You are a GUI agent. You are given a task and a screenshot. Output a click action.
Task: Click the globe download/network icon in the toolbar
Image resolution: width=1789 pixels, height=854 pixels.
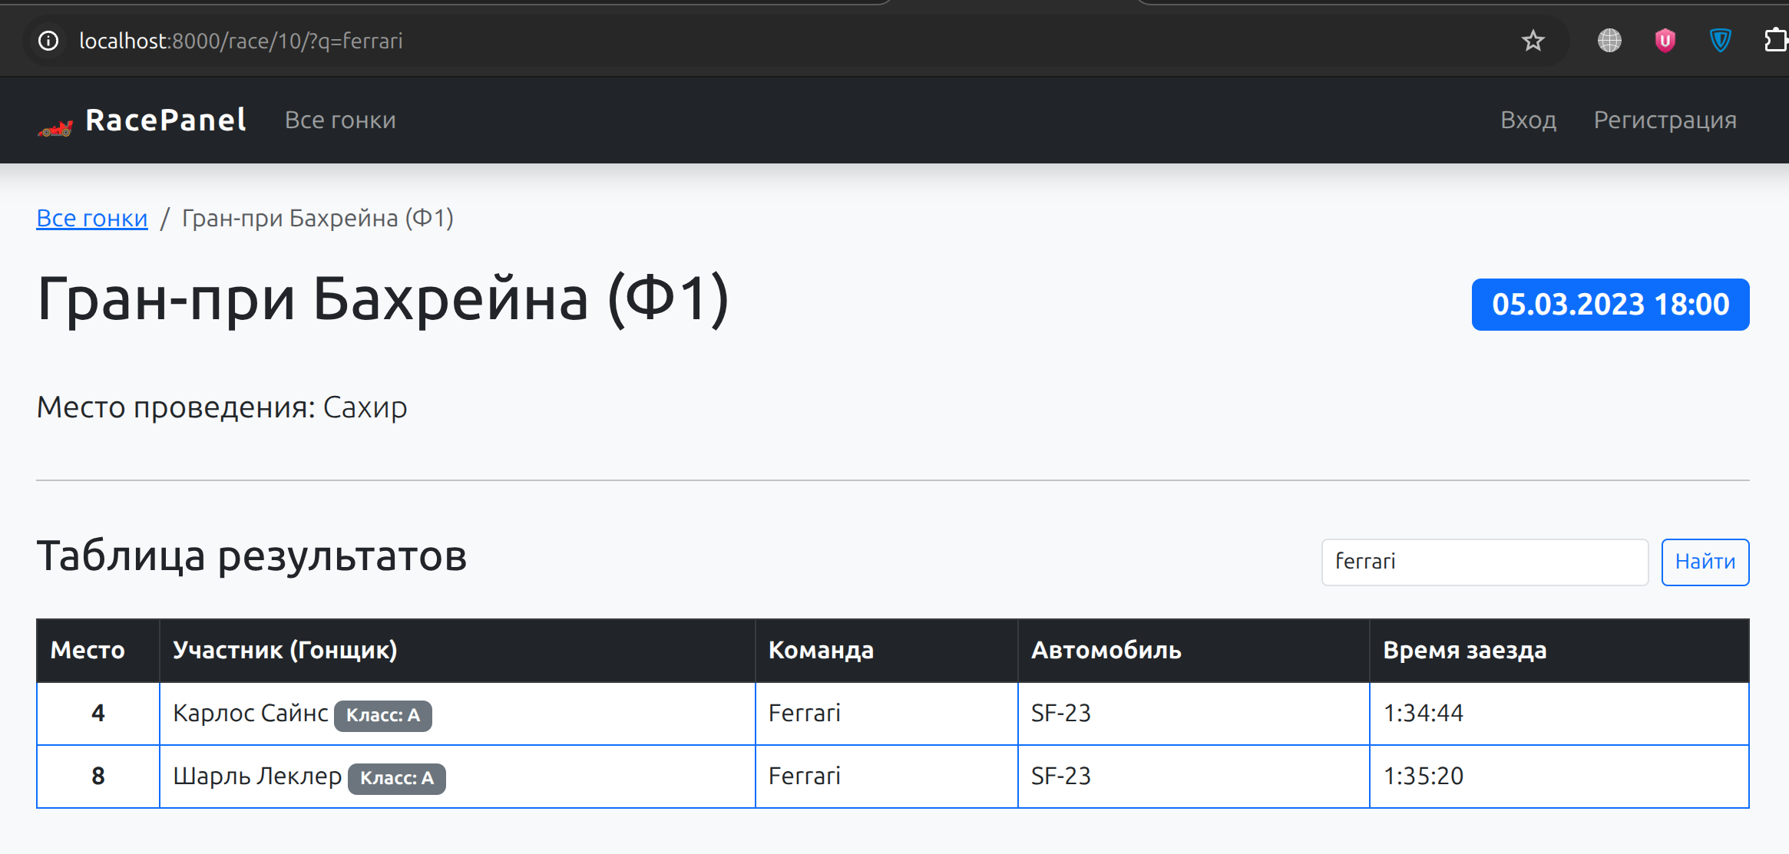(x=1609, y=41)
